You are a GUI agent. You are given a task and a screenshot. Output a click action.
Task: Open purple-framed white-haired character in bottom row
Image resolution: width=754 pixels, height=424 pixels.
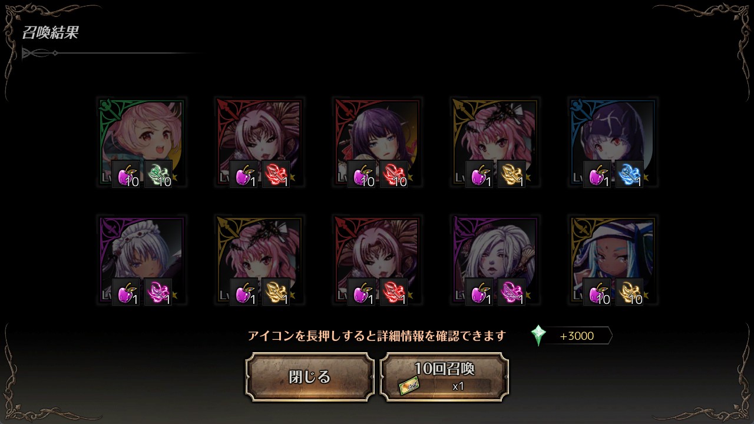[495, 260]
